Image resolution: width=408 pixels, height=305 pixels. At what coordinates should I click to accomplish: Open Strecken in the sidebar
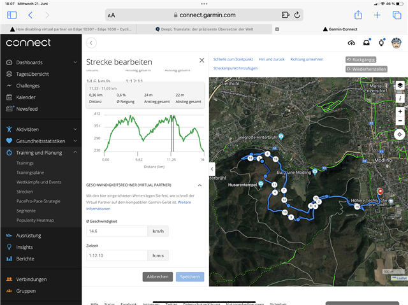(x=25, y=191)
